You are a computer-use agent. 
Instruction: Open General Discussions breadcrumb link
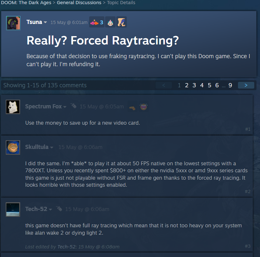(79, 3)
